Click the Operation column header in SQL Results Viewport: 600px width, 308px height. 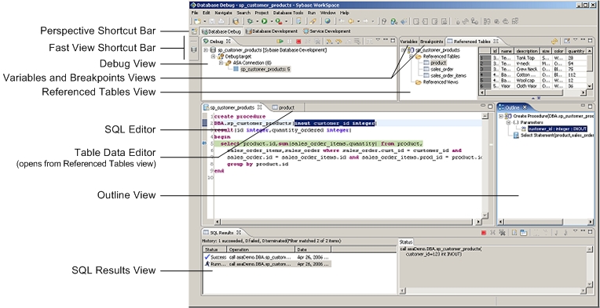click(x=262, y=249)
